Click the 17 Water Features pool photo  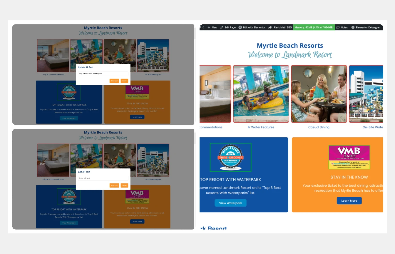pyautogui.click(x=261, y=94)
